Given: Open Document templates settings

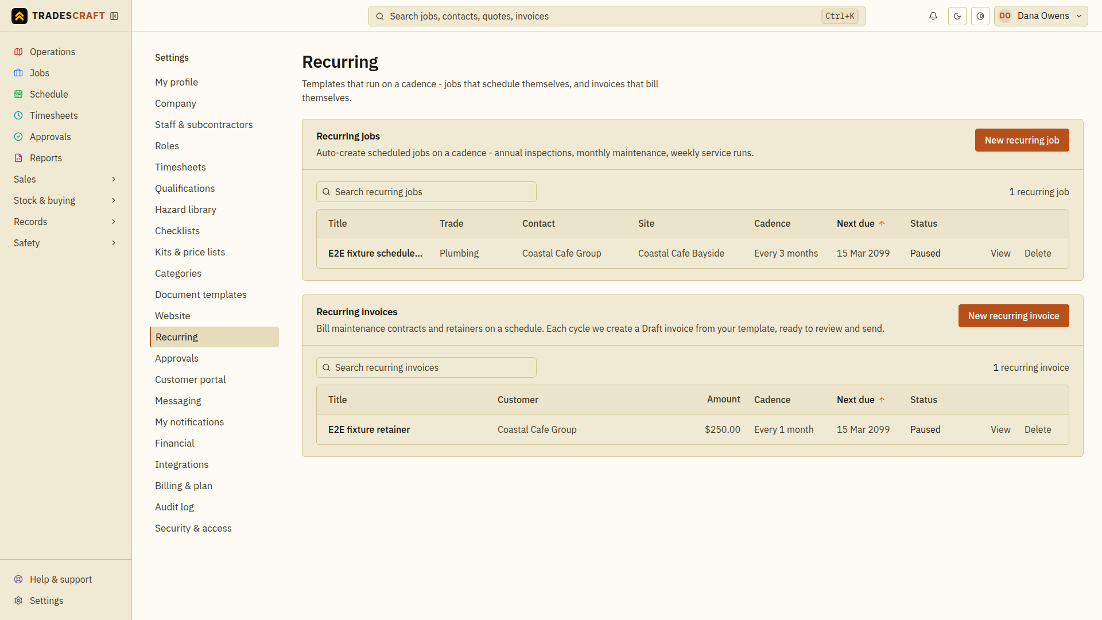Looking at the screenshot, I should click(x=214, y=294).
